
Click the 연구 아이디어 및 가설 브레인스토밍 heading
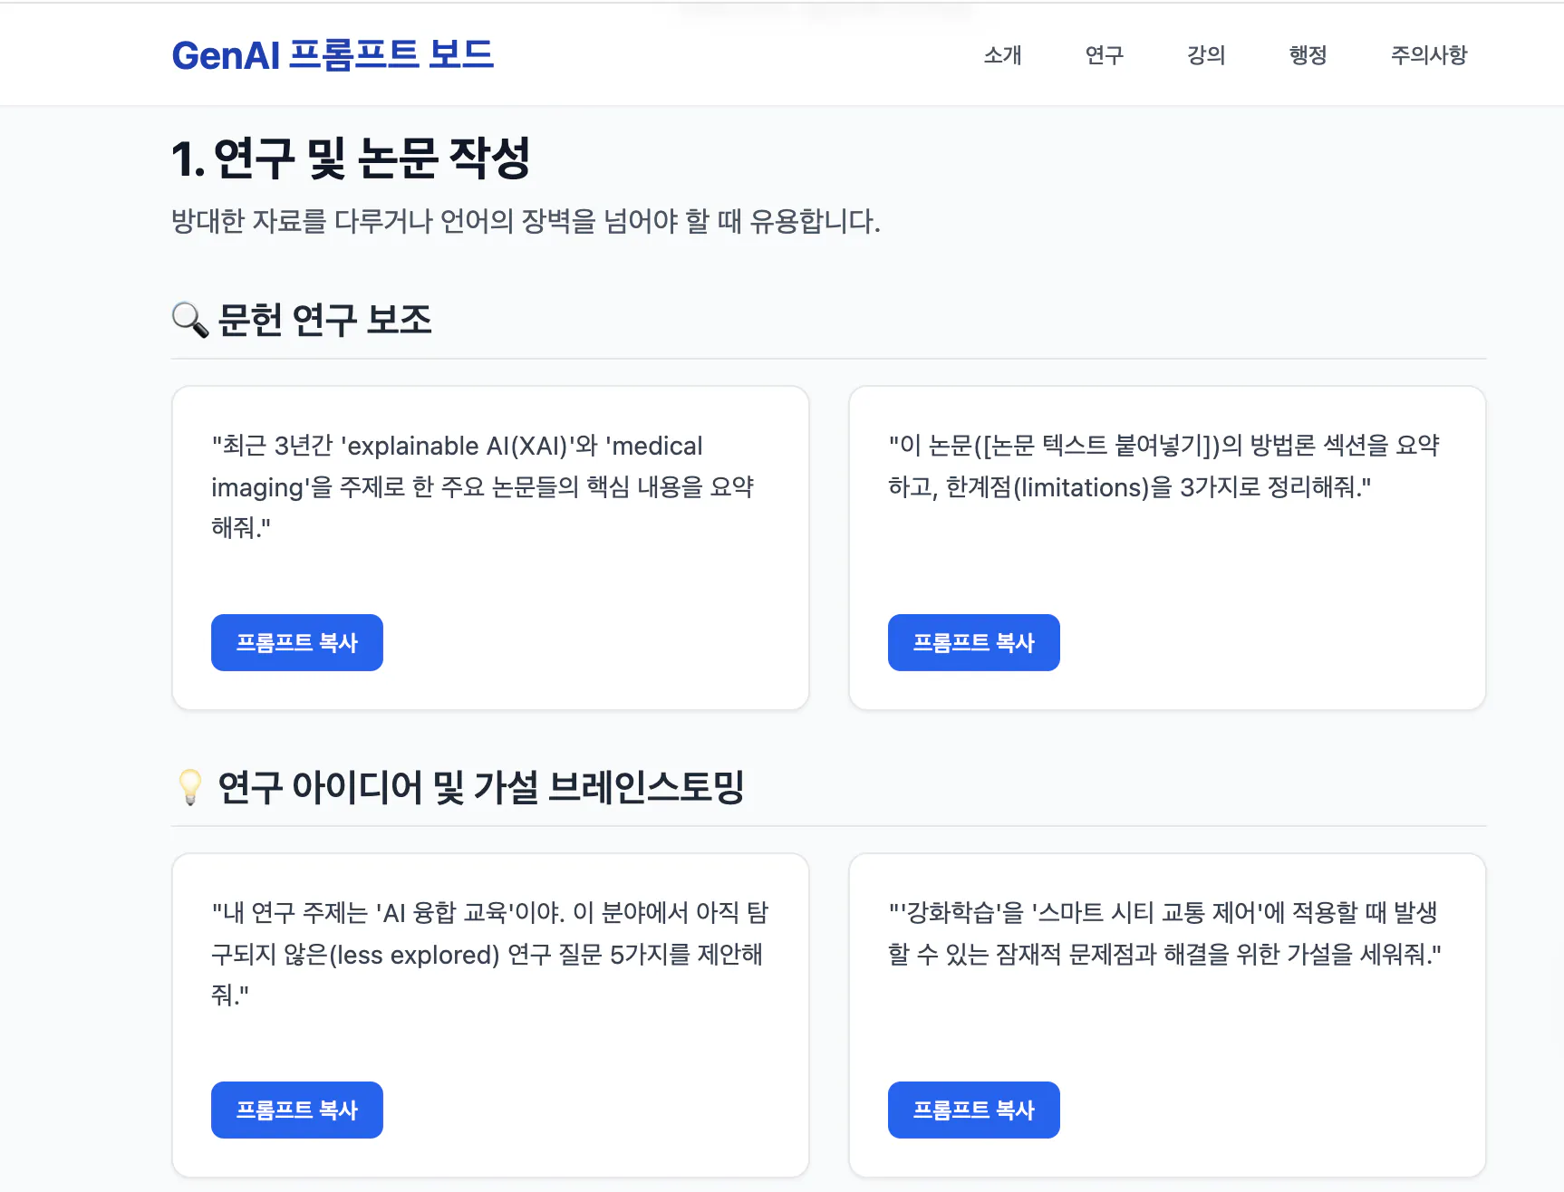tap(480, 787)
